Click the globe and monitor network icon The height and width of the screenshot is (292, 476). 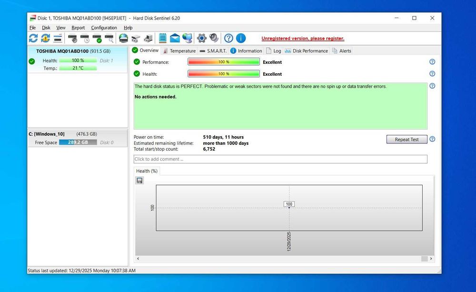187,38
